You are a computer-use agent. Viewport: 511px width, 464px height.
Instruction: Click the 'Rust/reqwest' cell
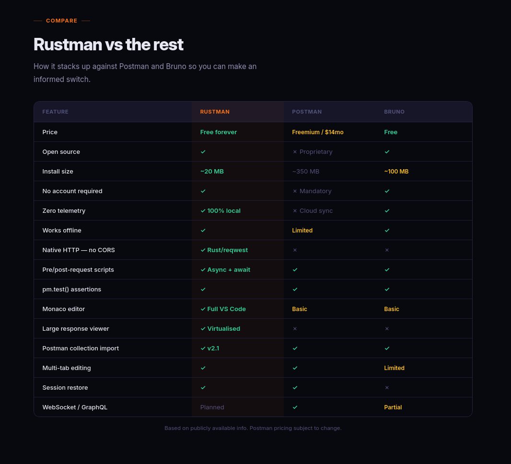coord(224,250)
